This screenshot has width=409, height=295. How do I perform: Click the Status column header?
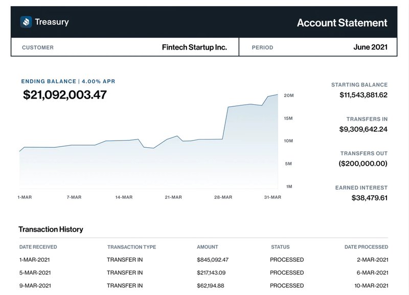[280, 247]
